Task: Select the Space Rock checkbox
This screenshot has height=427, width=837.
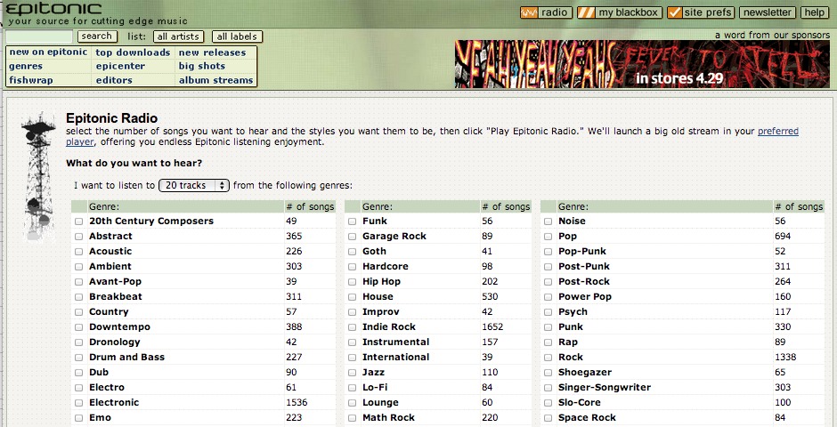Action: (549, 418)
